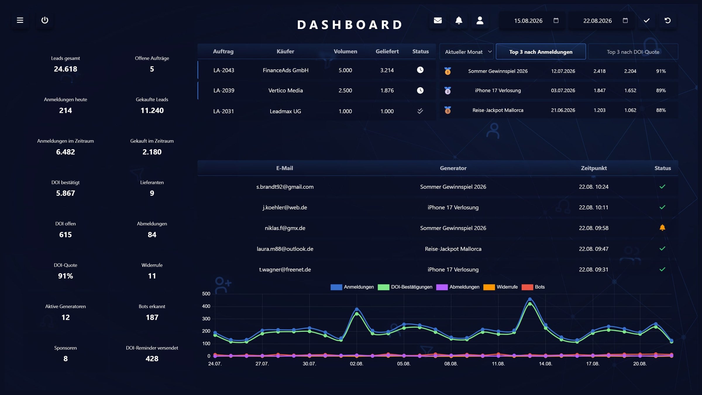Open the mail envelope icon

438,20
